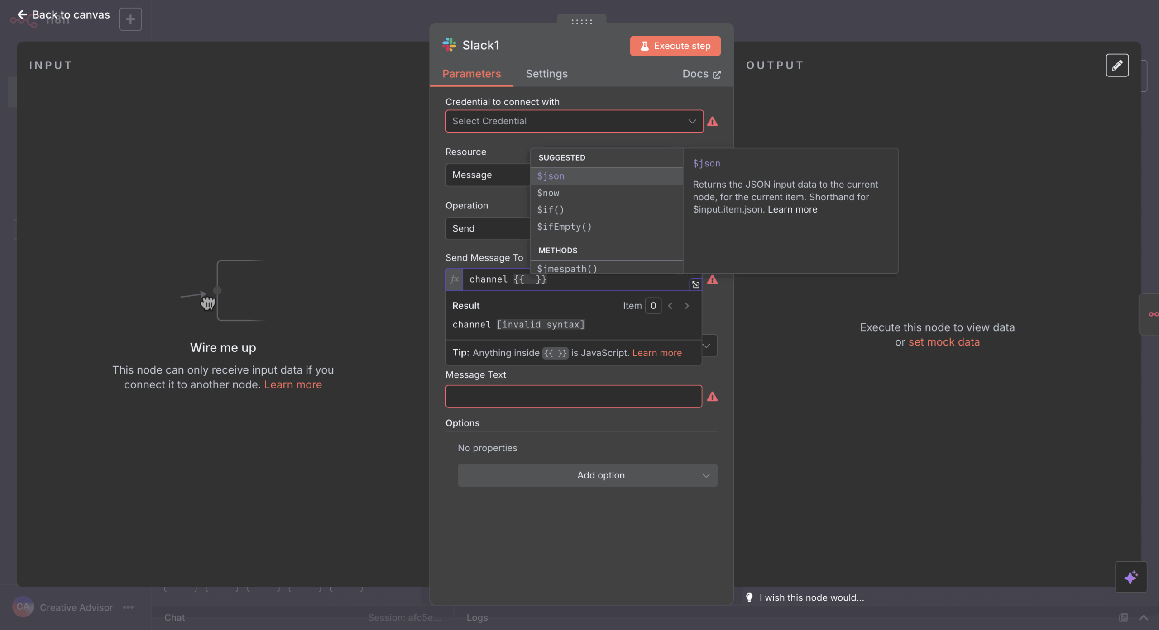Image resolution: width=1159 pixels, height=630 pixels.
Task: Open the three-dot user menu
Action: [129, 607]
